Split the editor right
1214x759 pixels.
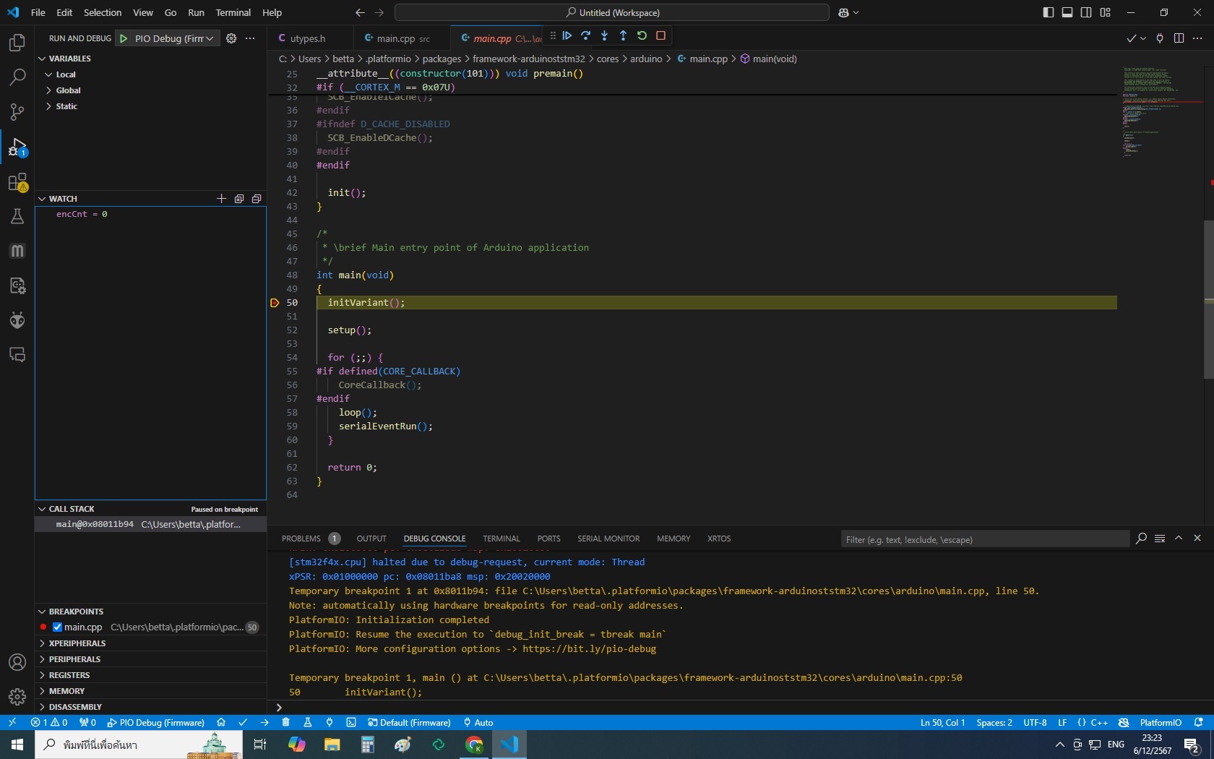pos(1179,38)
